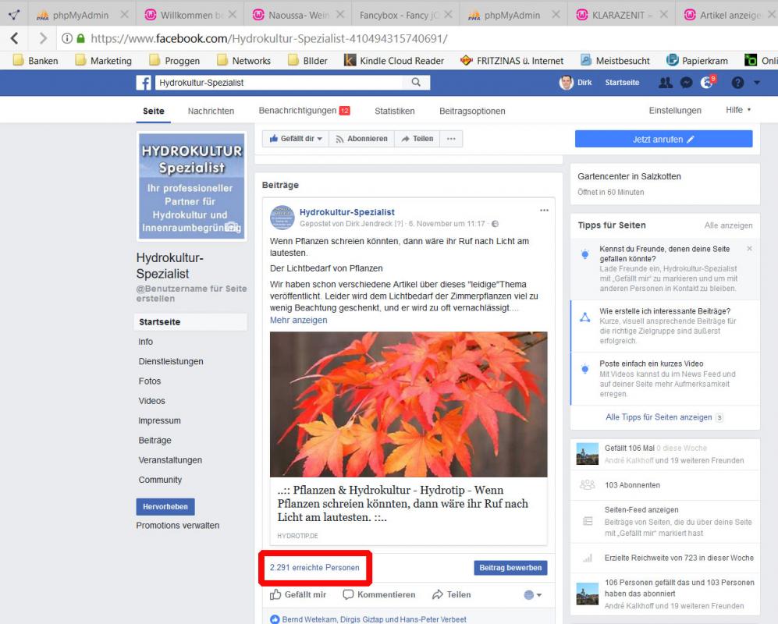Open the Banken bookmark folder
The image size is (778, 624).
(35, 61)
